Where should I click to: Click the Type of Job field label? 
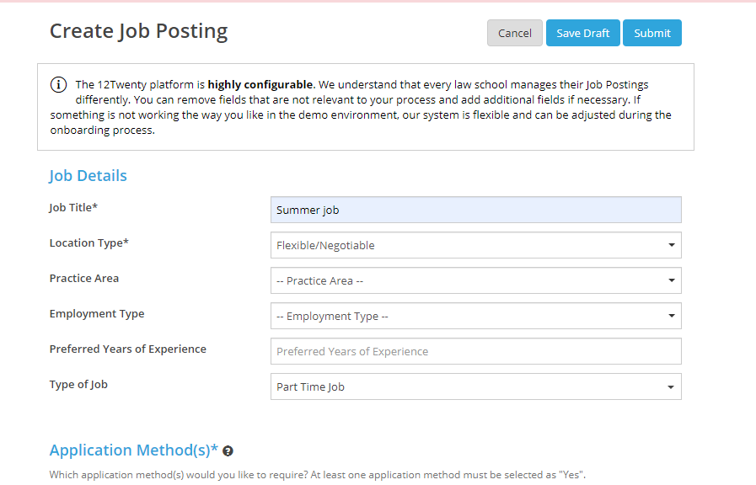click(78, 384)
